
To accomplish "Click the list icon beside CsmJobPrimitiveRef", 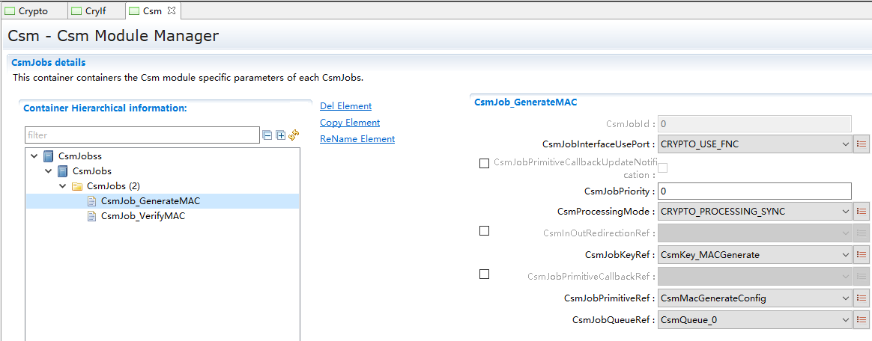I will click(862, 298).
